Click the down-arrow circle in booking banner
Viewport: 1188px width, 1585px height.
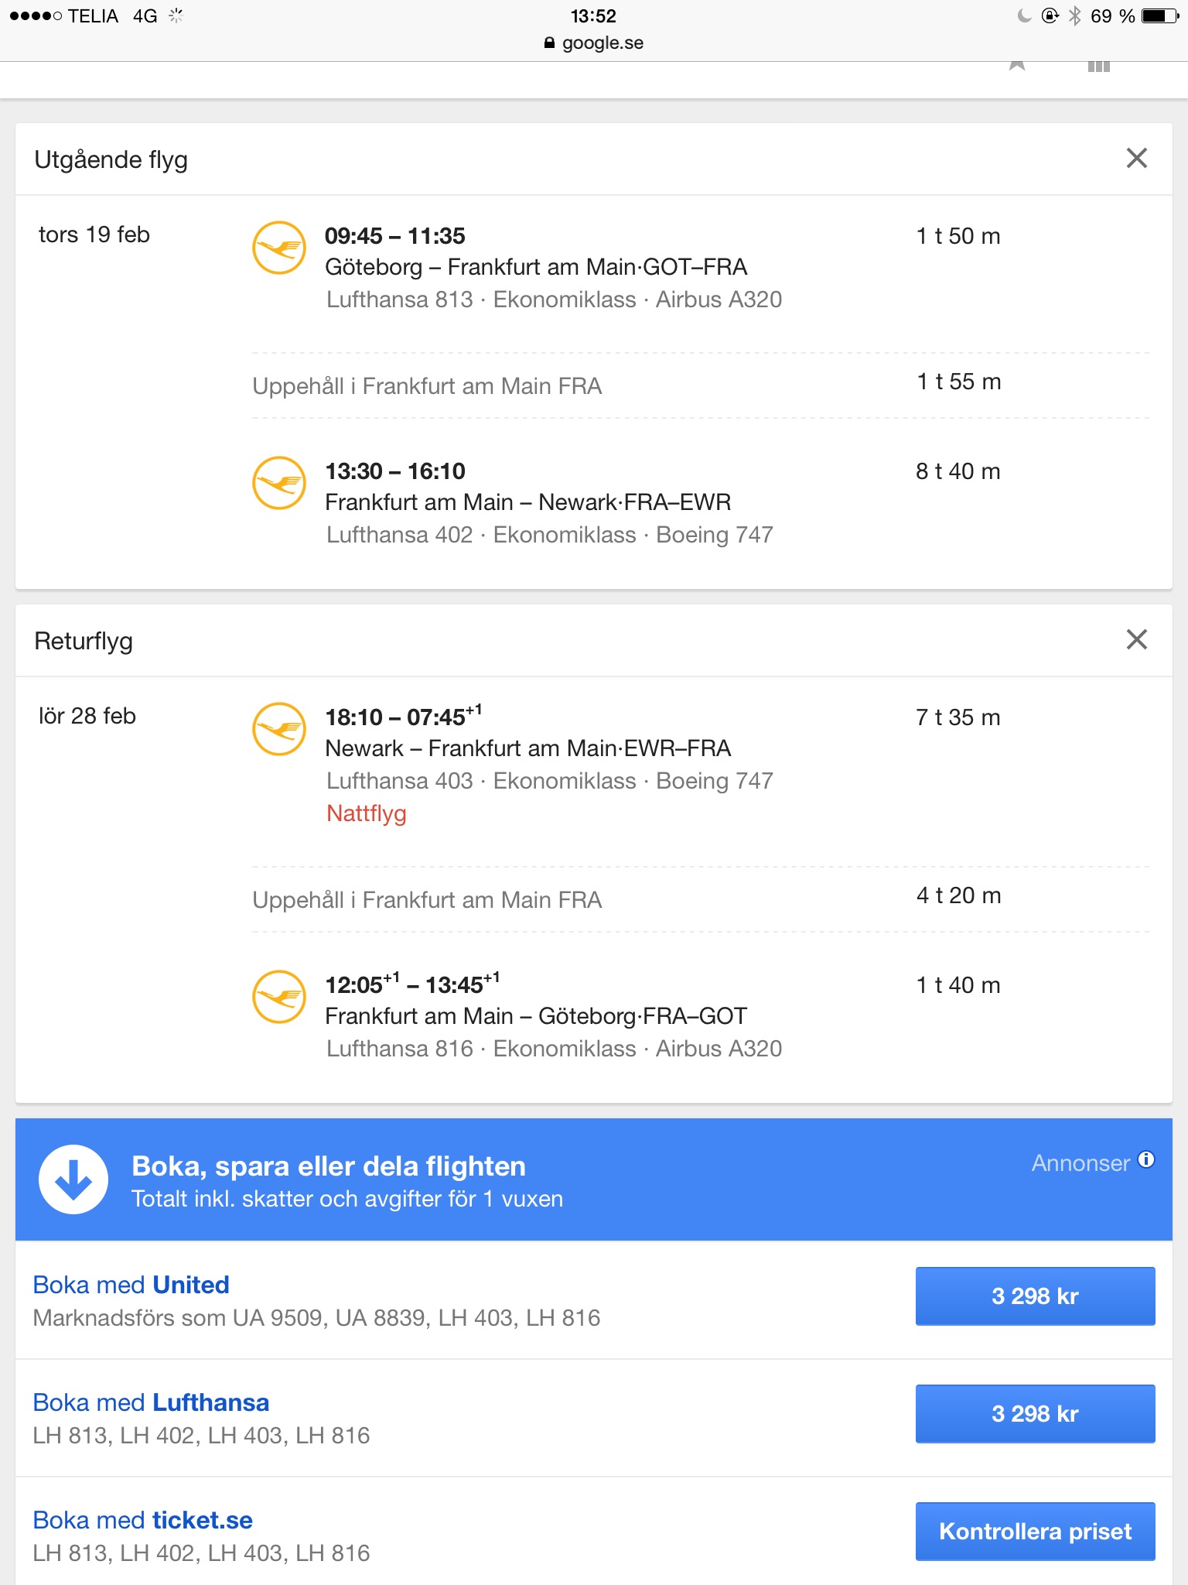pos(73,1179)
